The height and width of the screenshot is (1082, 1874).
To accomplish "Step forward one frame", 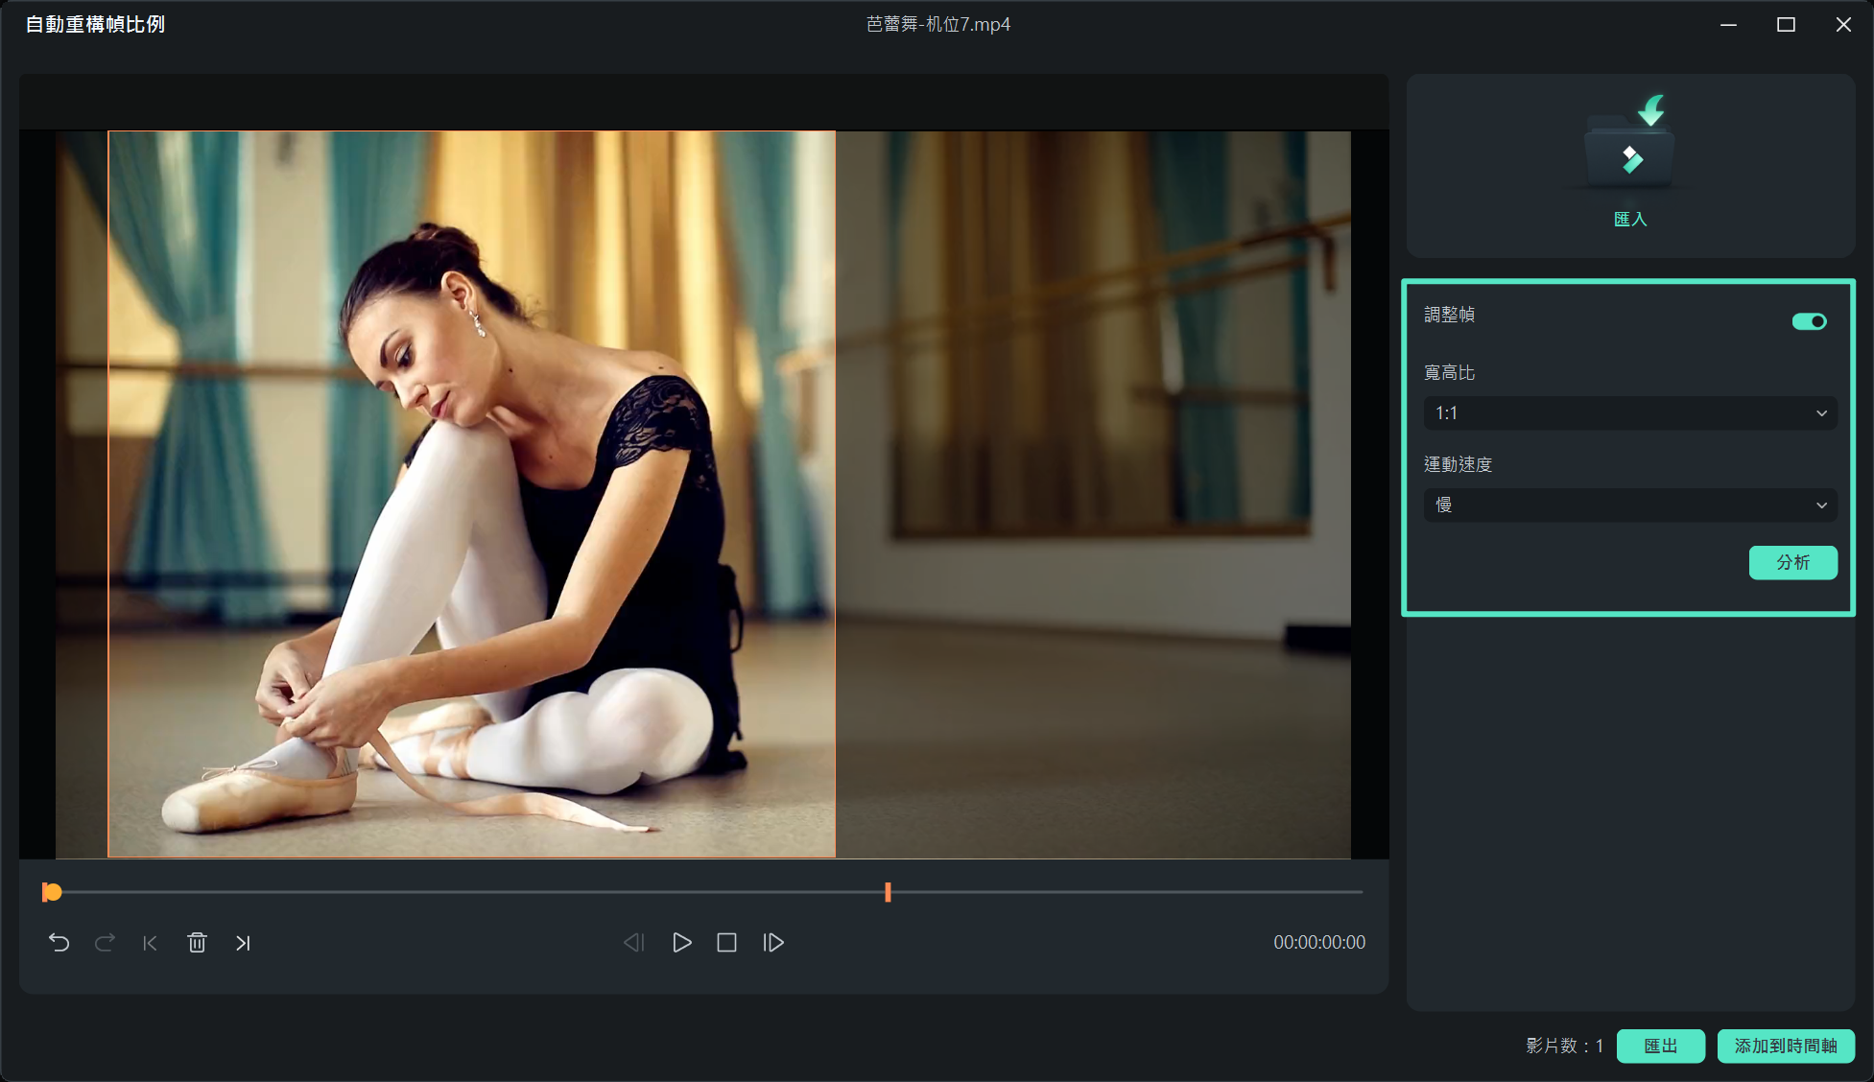I will [x=773, y=943].
